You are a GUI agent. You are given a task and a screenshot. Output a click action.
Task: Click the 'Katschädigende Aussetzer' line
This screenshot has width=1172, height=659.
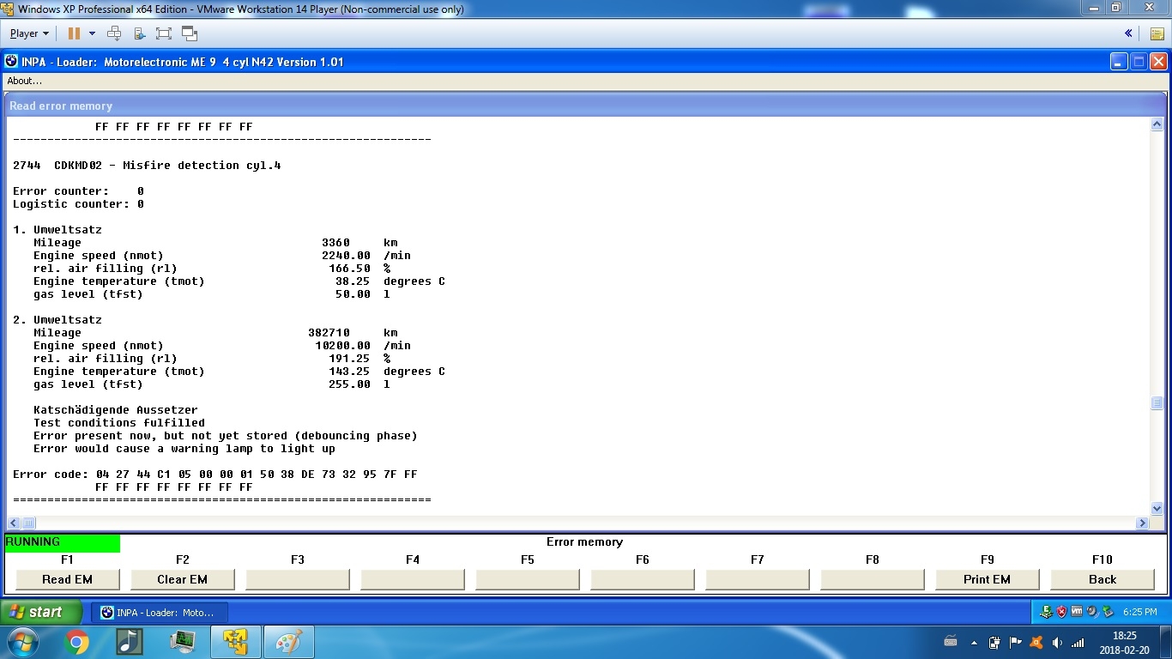(116, 410)
